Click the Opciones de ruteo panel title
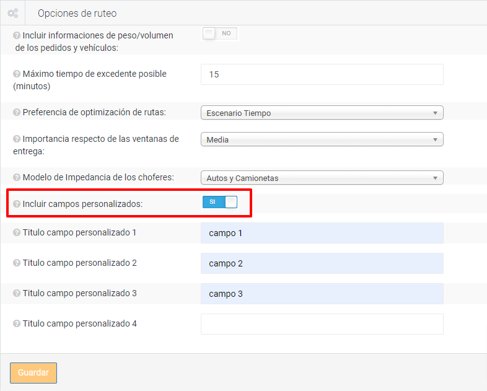487x391 pixels. [77, 13]
